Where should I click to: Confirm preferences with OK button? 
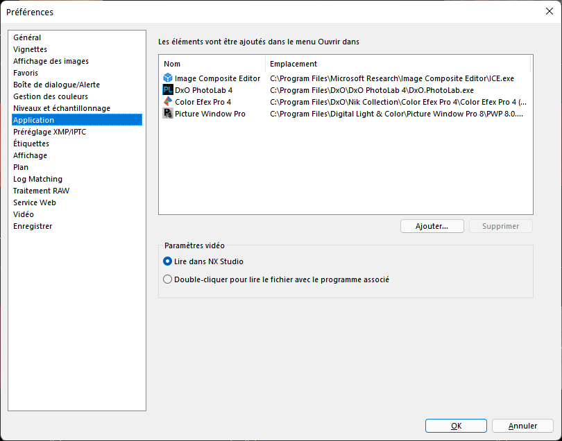pos(456,426)
